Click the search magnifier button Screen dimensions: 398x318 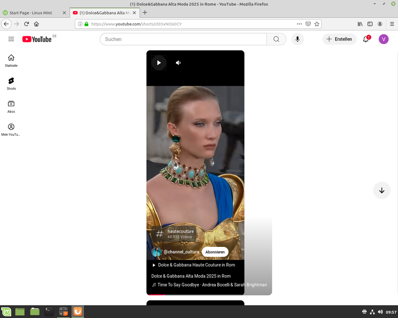click(276, 39)
